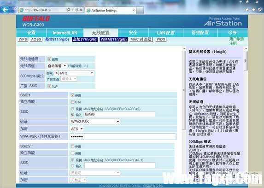Toggle the SSID2 使用 checkbox
The height and width of the screenshot is (188, 264).
72,146
